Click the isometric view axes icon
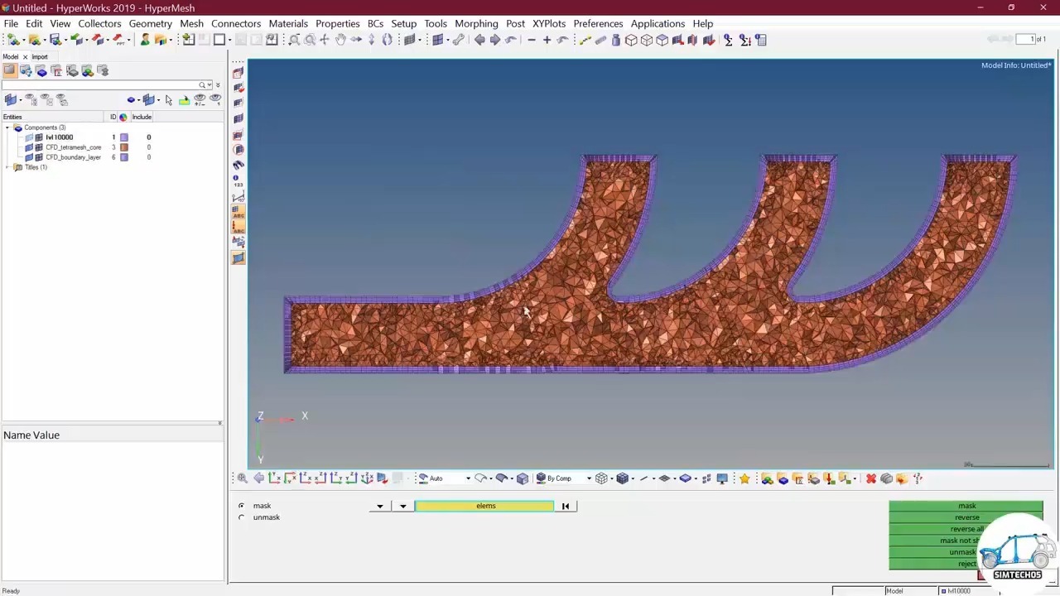This screenshot has width=1060, height=596. coord(367,478)
